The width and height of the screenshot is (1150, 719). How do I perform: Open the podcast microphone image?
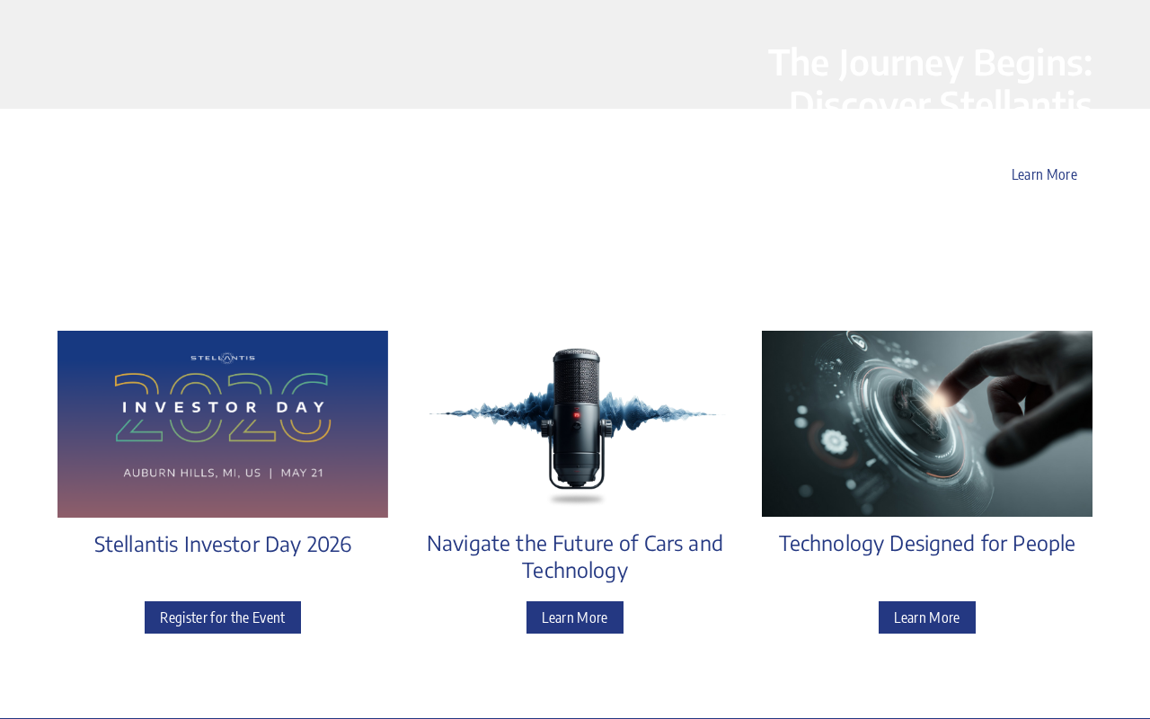[575, 423]
